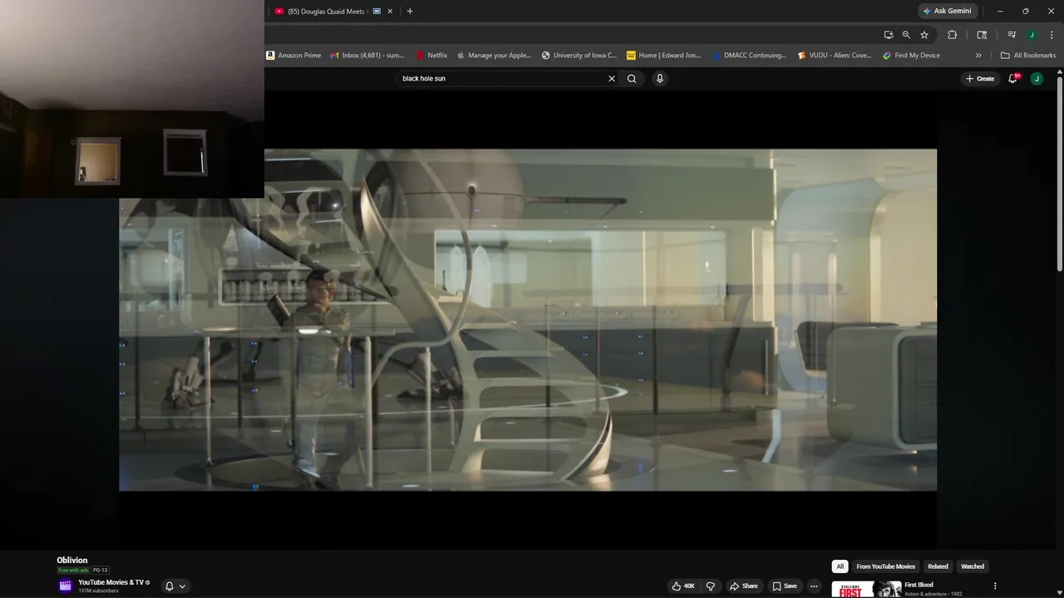This screenshot has height=598, width=1064.
Task: Click the Oblivion video title
Action: pos(72,561)
